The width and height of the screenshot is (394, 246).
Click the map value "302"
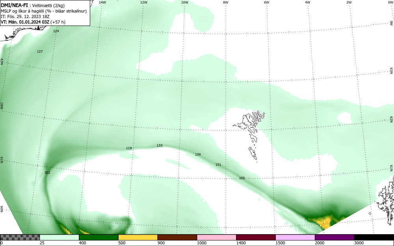pyautogui.click(x=47, y=173)
